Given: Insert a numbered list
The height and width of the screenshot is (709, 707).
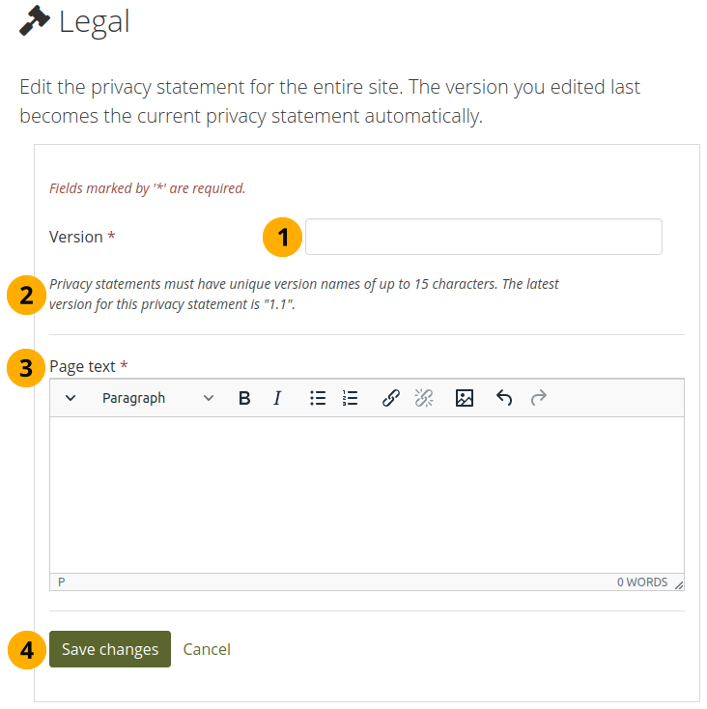Looking at the screenshot, I should 351,398.
